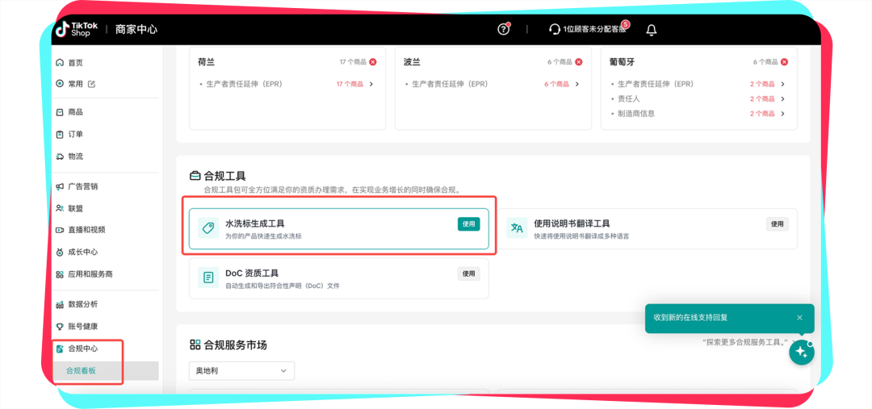Click the red error icon on 荷兰 card
Viewport: 872px width, 409px height.
pyautogui.click(x=372, y=61)
